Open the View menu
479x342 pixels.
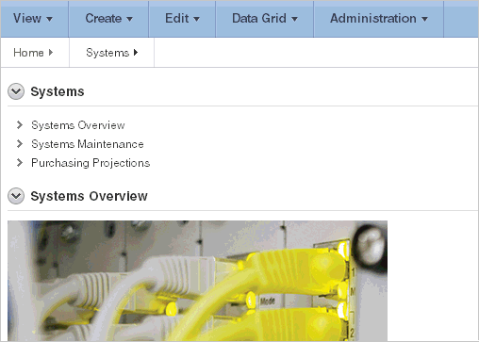click(x=34, y=19)
